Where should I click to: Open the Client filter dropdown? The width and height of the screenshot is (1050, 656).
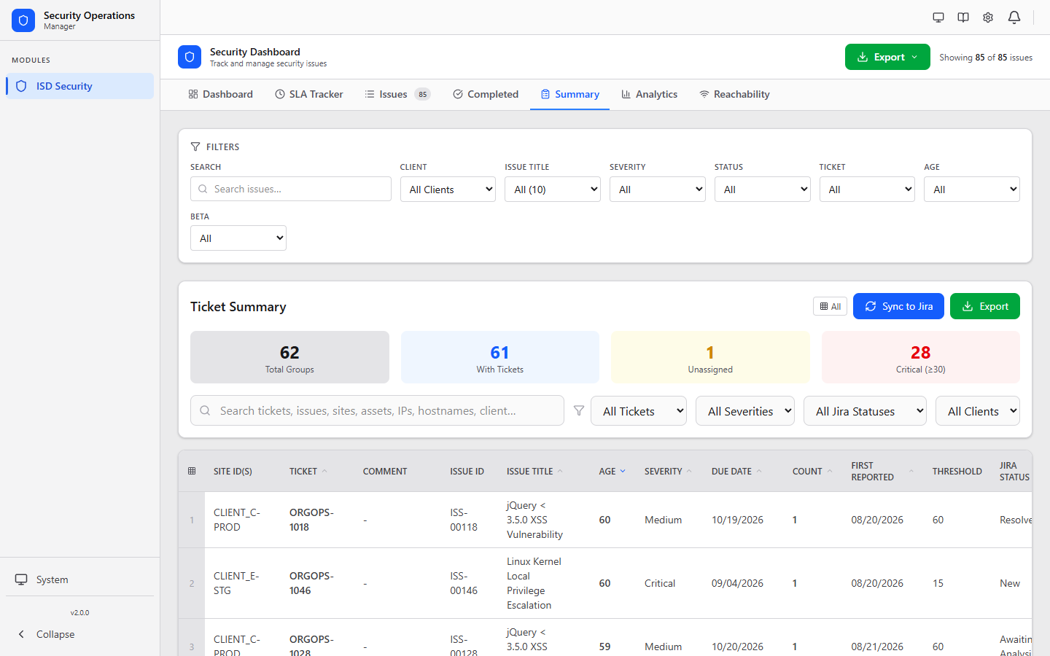point(448,190)
